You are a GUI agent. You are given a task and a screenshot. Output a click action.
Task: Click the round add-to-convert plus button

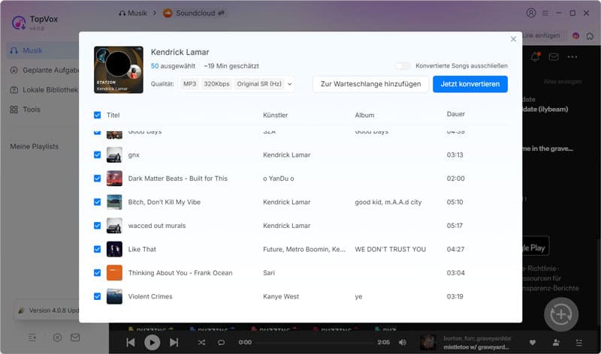[x=561, y=314]
